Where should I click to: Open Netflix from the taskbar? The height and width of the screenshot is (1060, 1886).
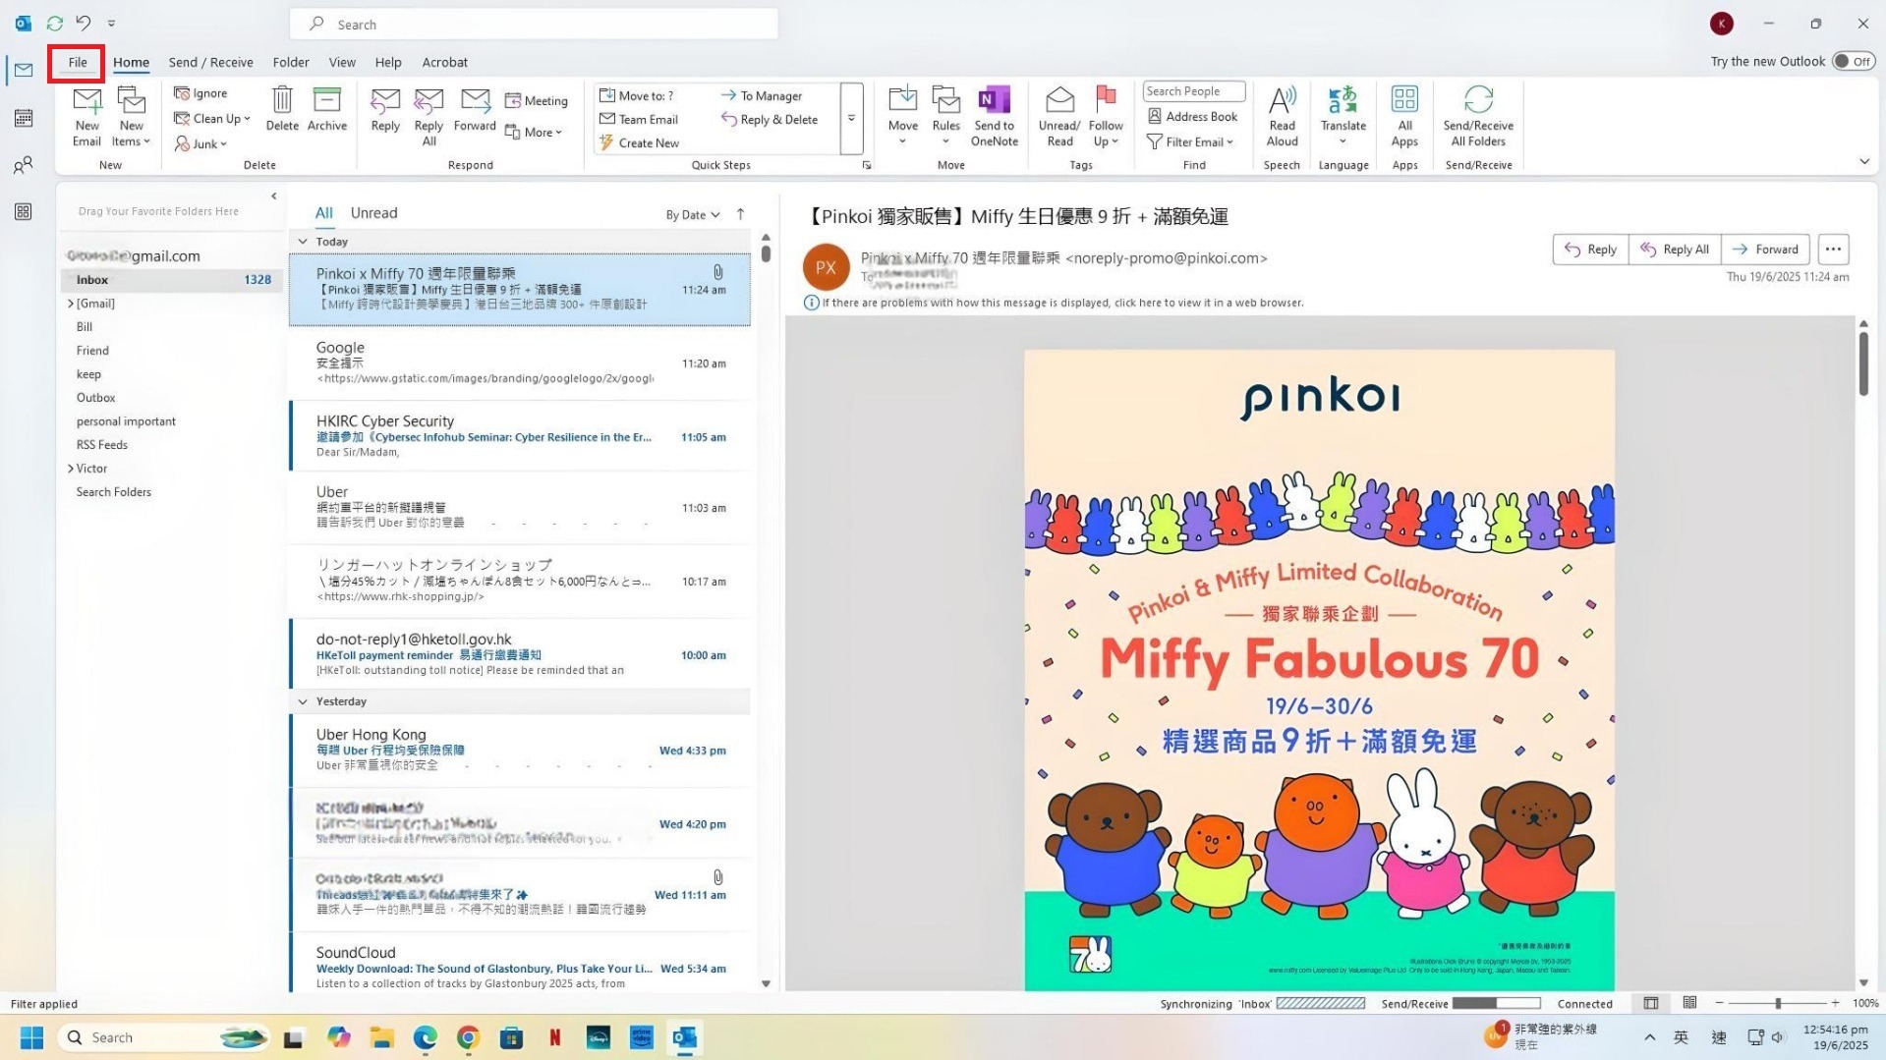pos(554,1037)
